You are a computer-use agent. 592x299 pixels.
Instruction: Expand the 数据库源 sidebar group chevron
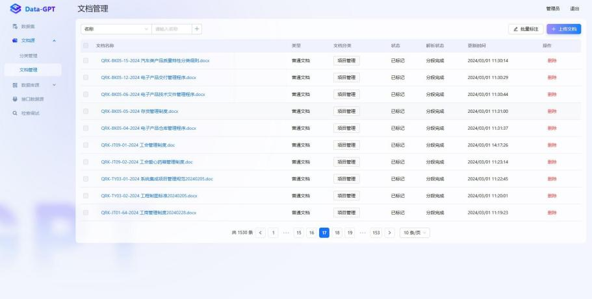[54, 85]
